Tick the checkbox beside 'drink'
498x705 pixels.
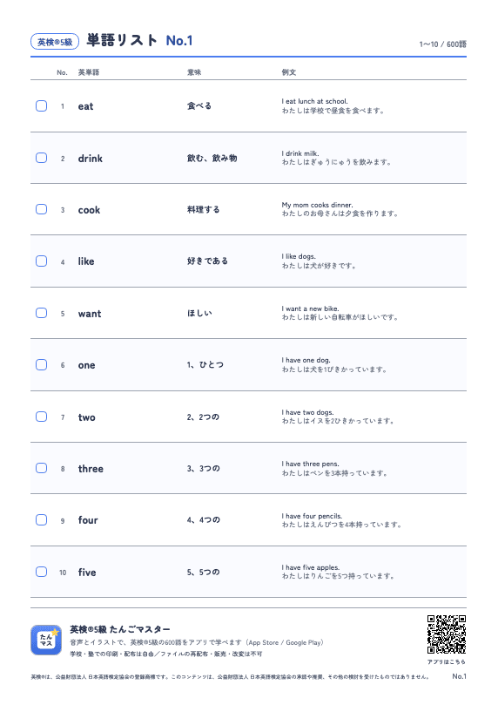41,158
